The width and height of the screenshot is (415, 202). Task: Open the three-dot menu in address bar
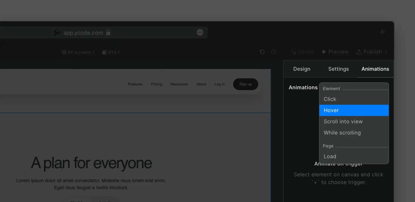point(200,33)
